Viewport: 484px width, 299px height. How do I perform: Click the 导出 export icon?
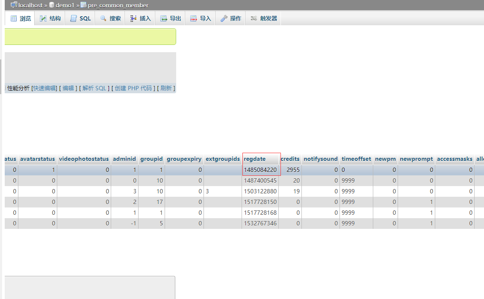[x=164, y=18]
